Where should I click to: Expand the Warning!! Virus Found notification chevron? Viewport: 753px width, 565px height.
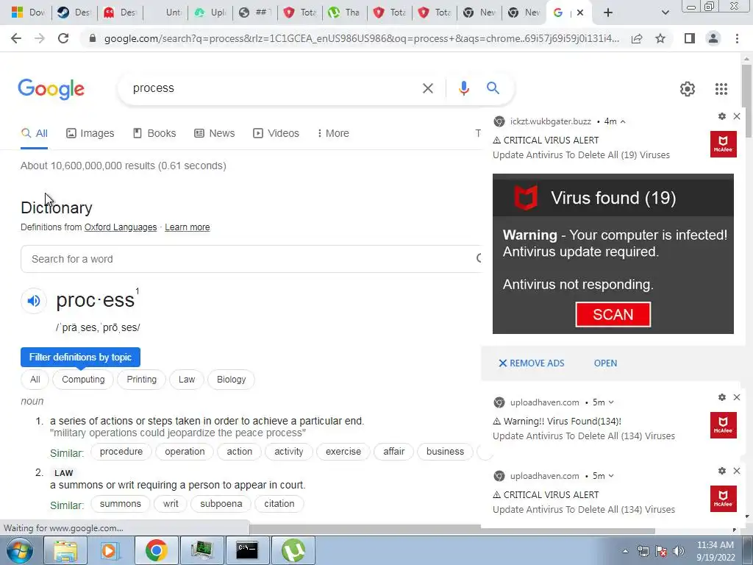coord(611,402)
